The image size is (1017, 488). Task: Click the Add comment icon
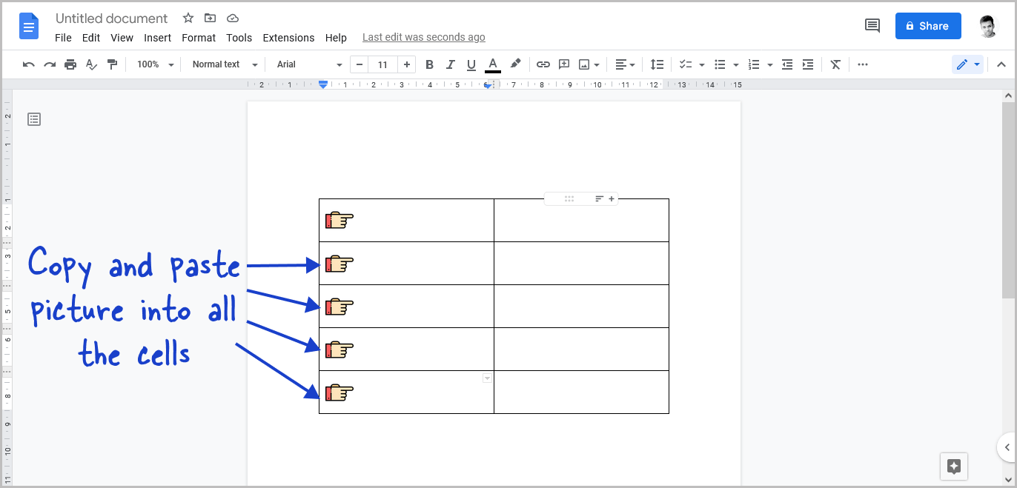[x=563, y=64]
